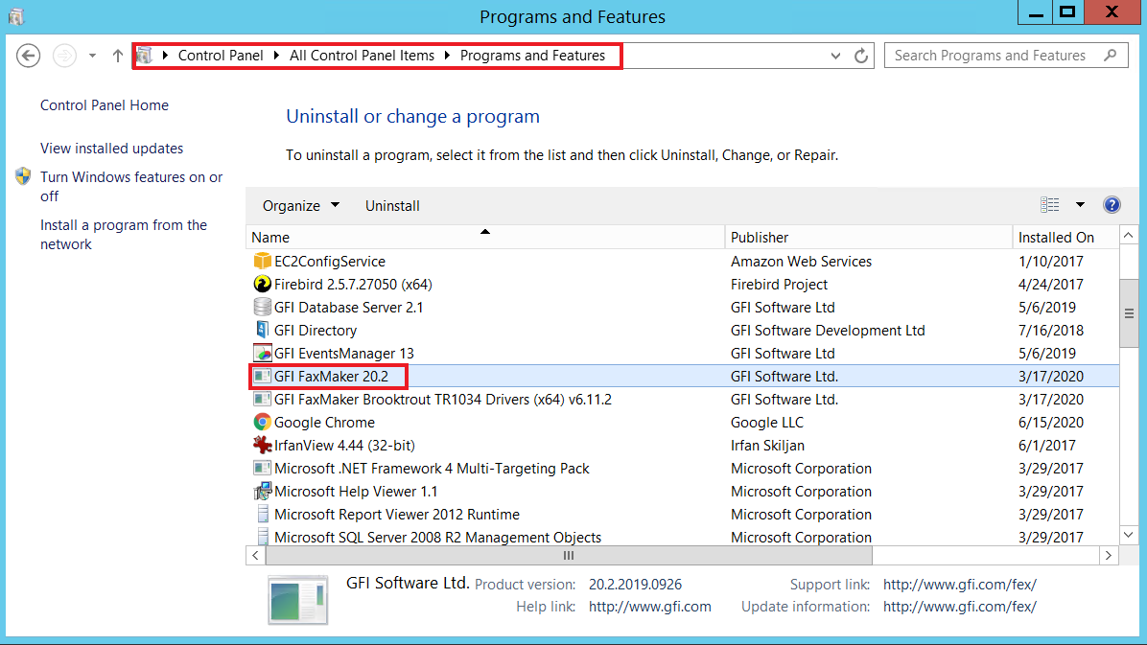Click the All Control Panel Items breadcrumb
The image size is (1147, 645).
point(362,56)
